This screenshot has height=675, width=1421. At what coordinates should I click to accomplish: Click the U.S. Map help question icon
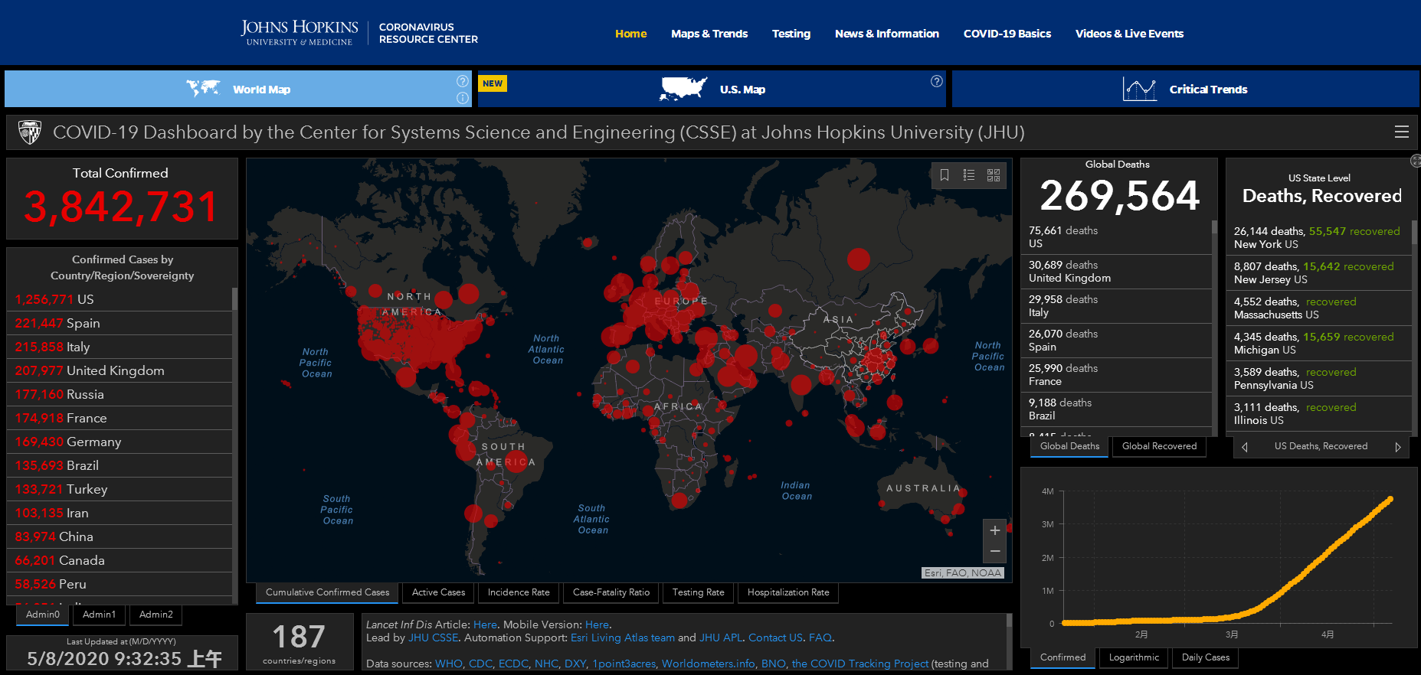(936, 81)
